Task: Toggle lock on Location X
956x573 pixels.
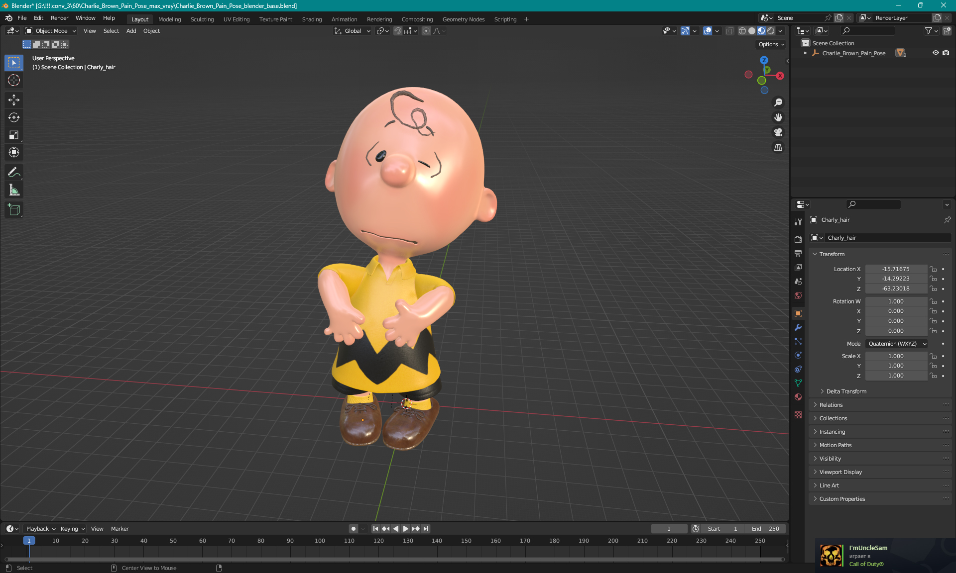Action: [934, 269]
